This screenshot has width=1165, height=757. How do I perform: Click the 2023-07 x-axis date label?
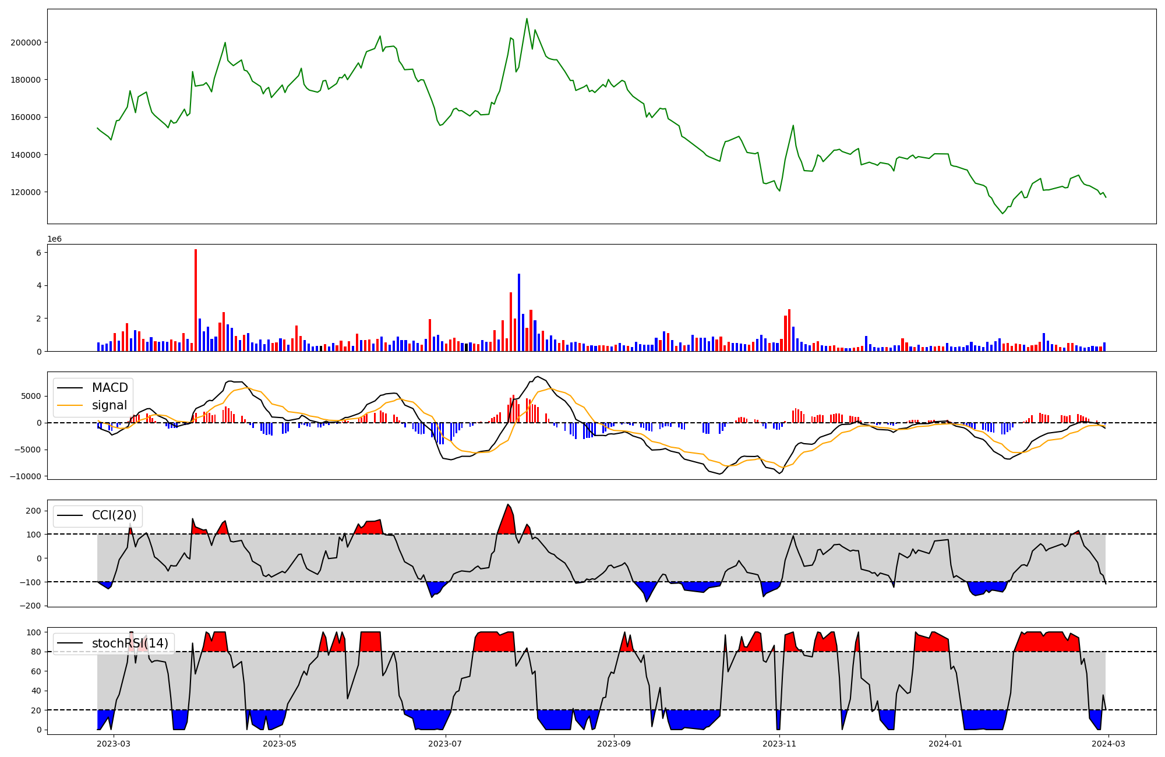(x=446, y=744)
